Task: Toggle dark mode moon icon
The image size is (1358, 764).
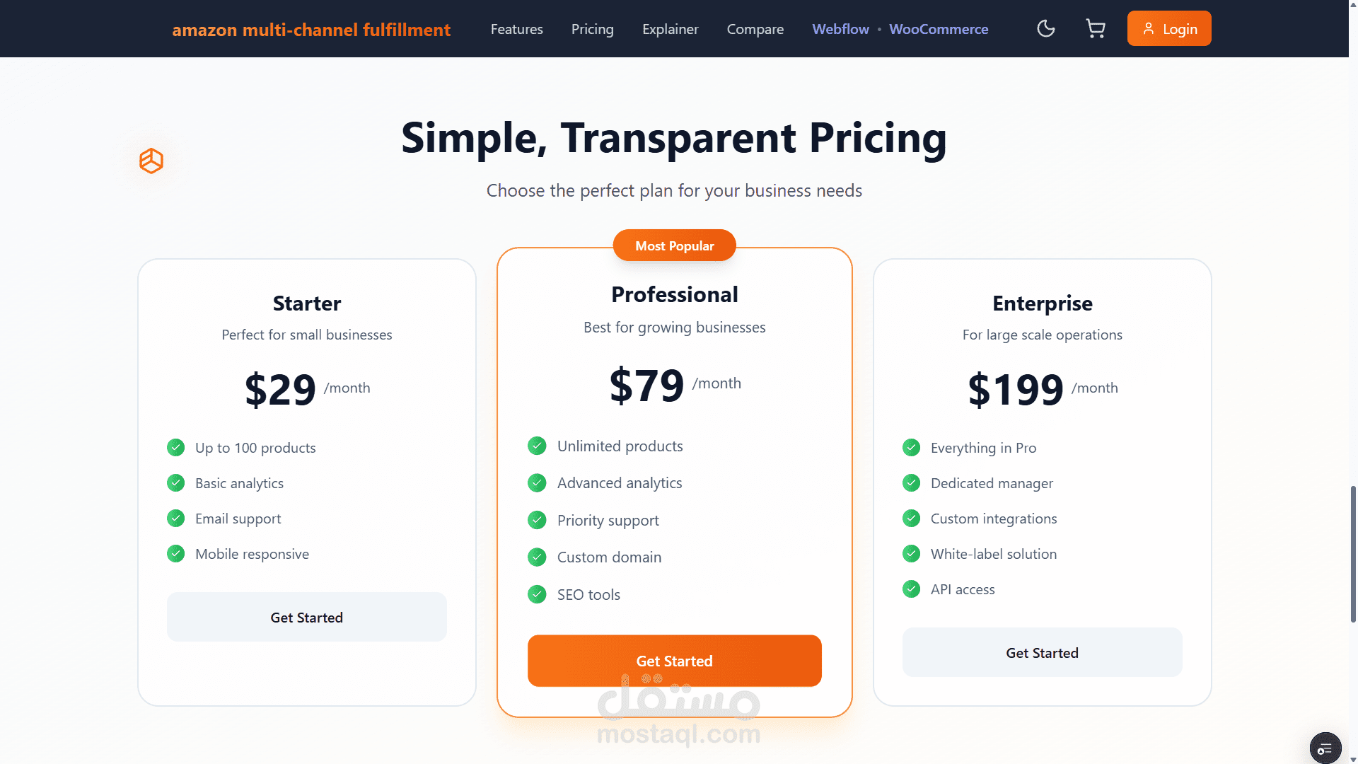Action: pos(1045,29)
